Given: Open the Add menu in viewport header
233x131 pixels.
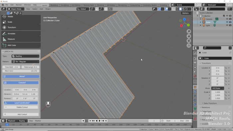Looking at the screenshot, I should point(41,9).
